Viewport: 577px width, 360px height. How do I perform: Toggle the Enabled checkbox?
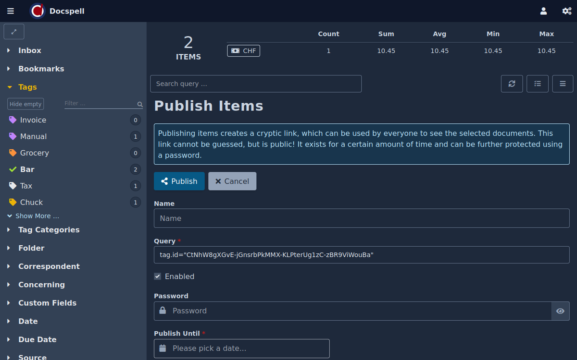click(158, 276)
